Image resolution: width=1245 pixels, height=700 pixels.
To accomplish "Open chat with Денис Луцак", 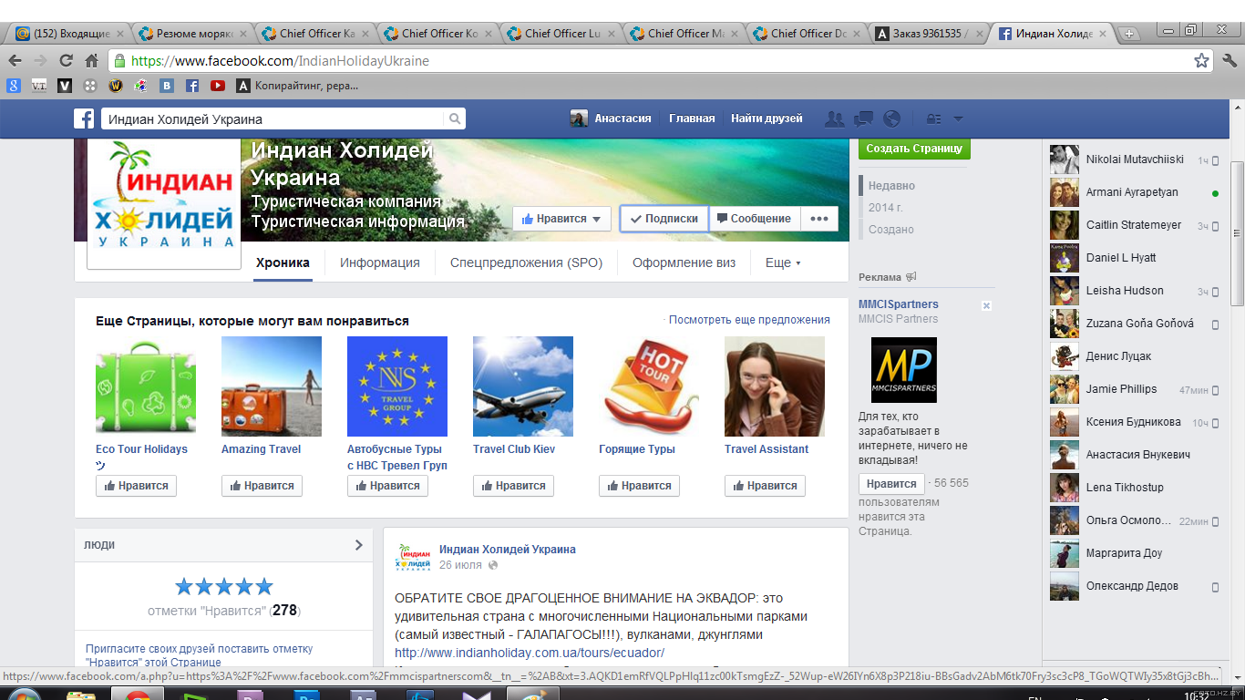I will pyautogui.click(x=1135, y=356).
